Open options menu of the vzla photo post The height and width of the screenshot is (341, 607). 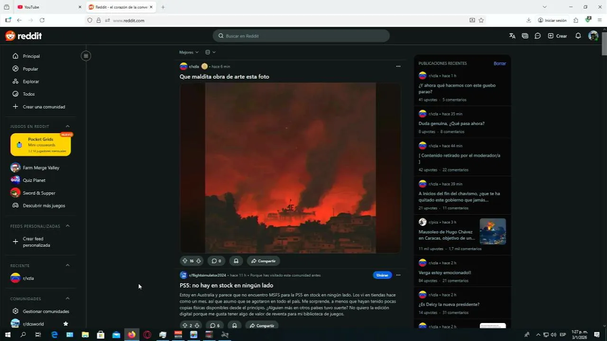point(398,66)
